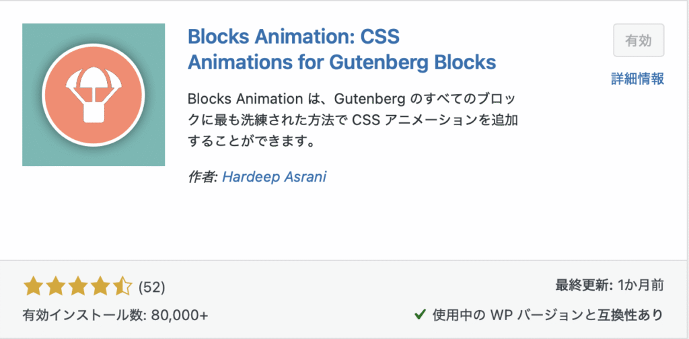
Task: Click the half-filled fifth star
Action: [x=122, y=287]
